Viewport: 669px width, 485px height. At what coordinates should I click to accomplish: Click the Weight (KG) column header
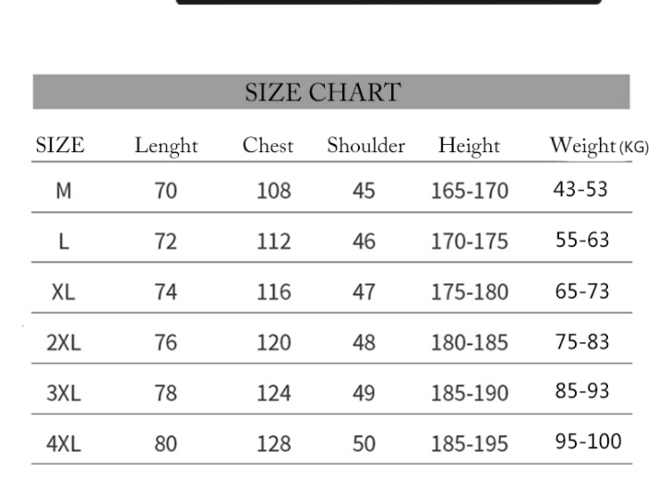pyautogui.click(x=599, y=146)
